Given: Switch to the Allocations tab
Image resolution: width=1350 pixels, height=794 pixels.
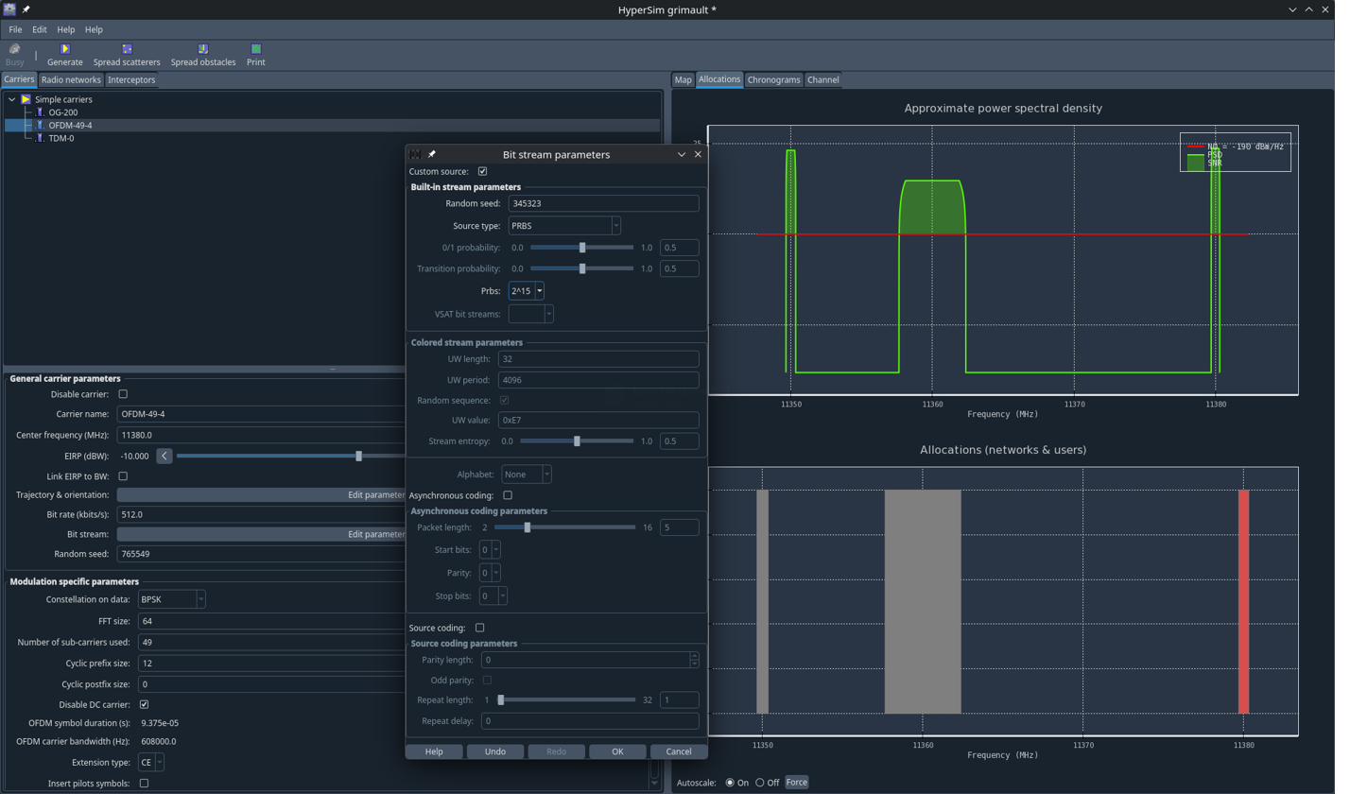Looking at the screenshot, I should 719,79.
